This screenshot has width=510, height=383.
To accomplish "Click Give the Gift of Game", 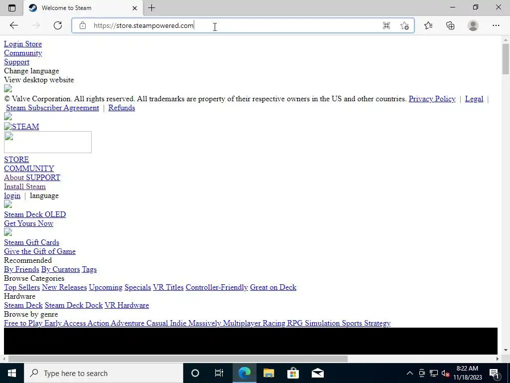I will pyautogui.click(x=40, y=251).
